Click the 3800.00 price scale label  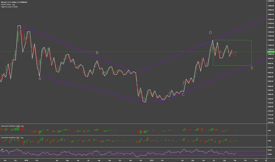tap(271, 94)
